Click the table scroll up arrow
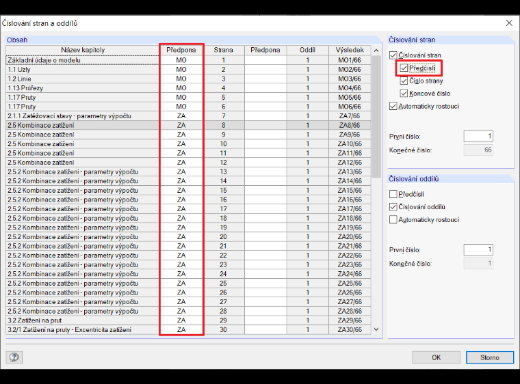 click(376, 51)
